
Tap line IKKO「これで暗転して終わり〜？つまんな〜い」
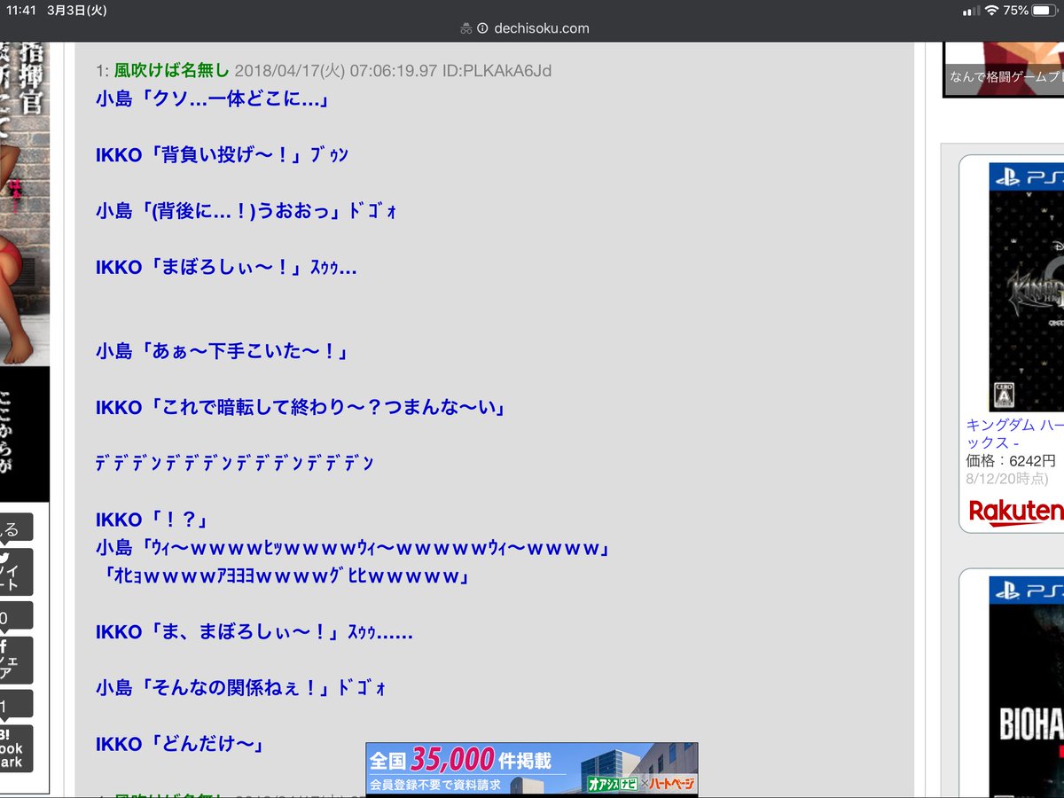click(301, 408)
